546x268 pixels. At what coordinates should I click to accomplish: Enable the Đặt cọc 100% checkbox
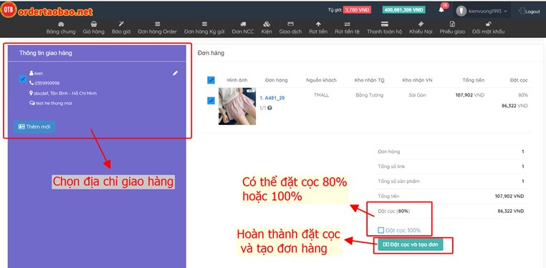381,230
